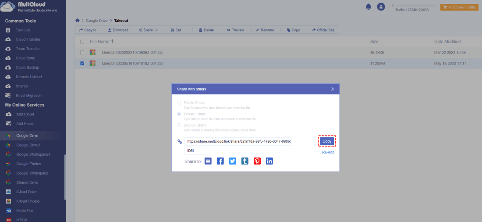
Task: Click the sidebar vertical scrollbar
Action: [x=65, y=177]
